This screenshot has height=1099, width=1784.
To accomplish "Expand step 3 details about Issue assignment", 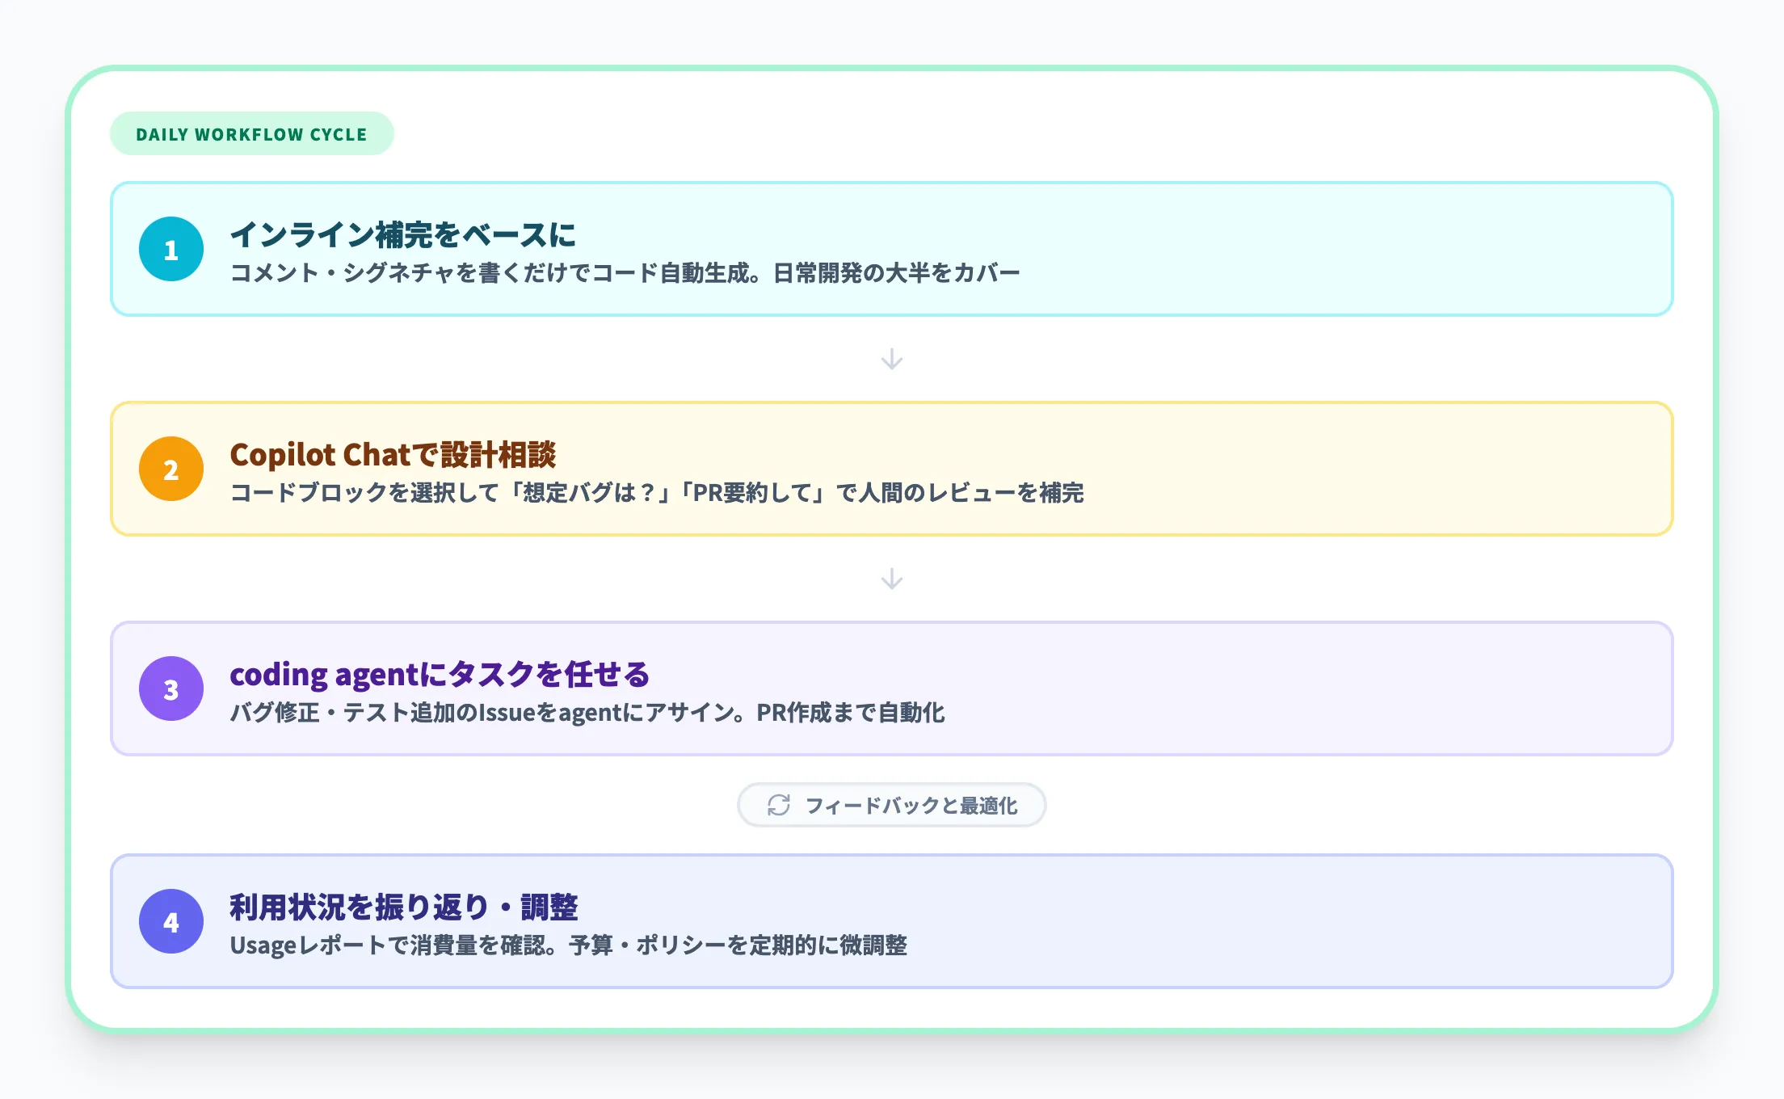I will pos(590,713).
